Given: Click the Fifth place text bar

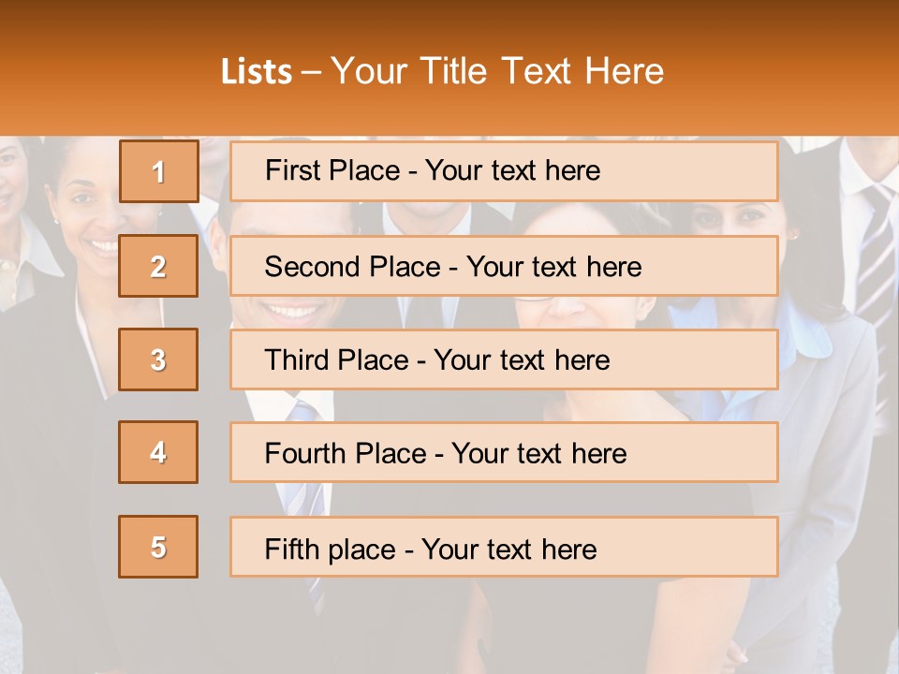Looking at the screenshot, I should coord(504,547).
